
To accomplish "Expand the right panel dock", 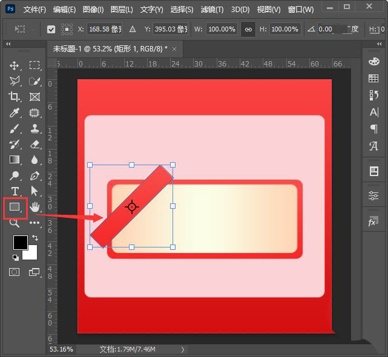I will point(380,44).
